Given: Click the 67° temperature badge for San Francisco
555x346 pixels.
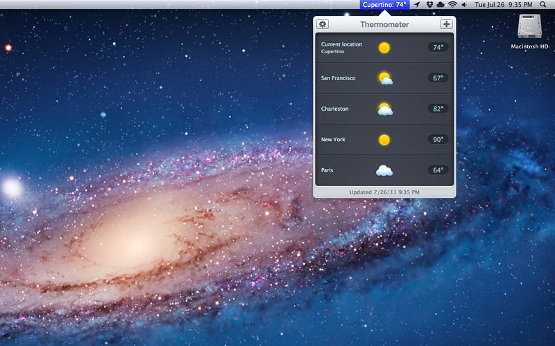Looking at the screenshot, I should coord(438,78).
